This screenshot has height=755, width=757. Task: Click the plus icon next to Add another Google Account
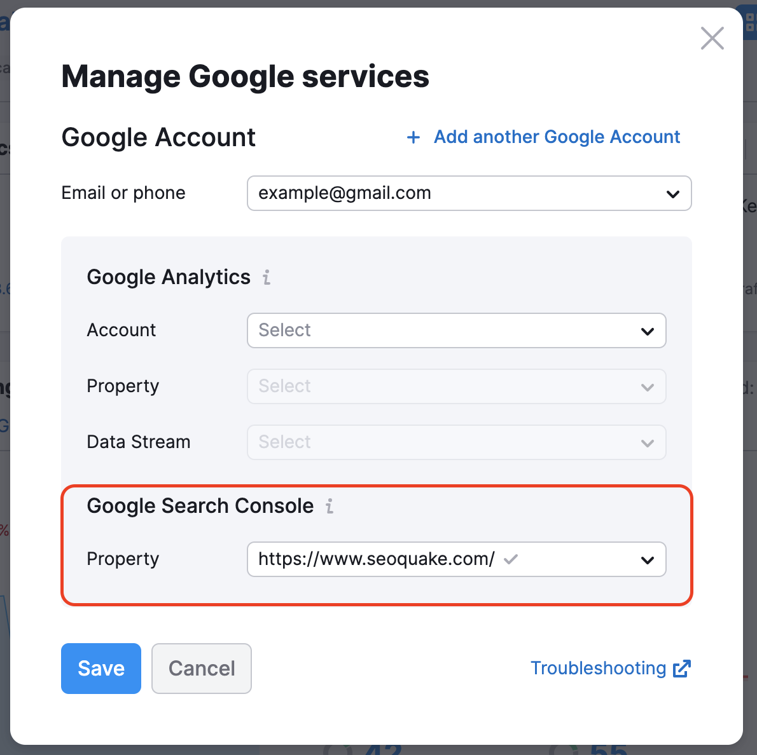pyautogui.click(x=413, y=137)
